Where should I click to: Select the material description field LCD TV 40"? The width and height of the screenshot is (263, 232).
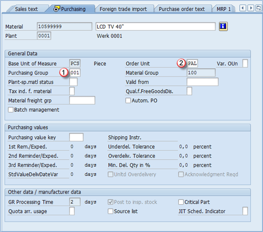pos(155,26)
